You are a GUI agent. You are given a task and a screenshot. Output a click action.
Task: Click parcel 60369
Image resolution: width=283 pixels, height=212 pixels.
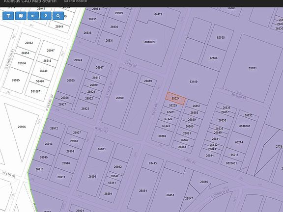(x=162, y=136)
